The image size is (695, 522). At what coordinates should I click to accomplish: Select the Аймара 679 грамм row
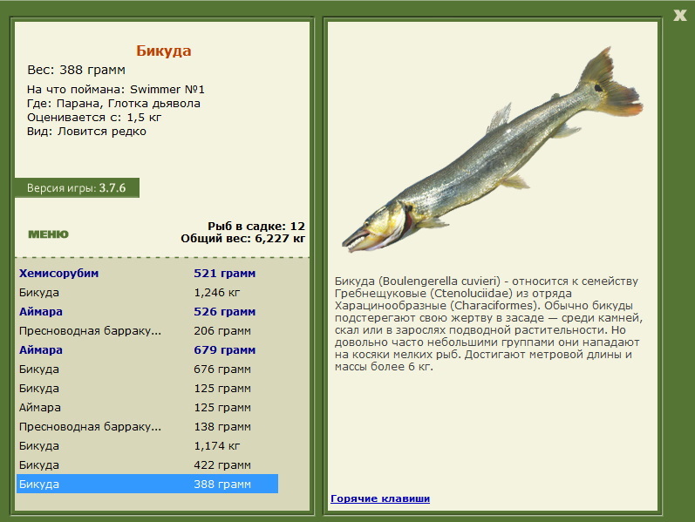point(147,350)
